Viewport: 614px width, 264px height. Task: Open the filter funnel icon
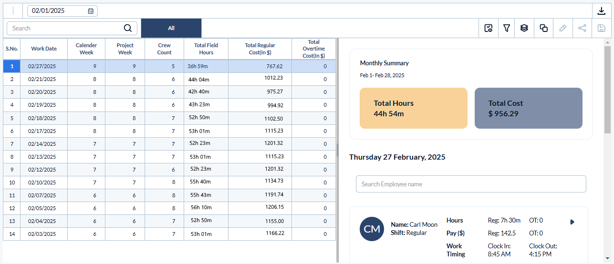pos(506,28)
